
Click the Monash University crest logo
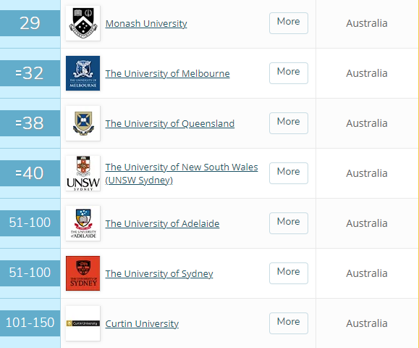(82, 23)
